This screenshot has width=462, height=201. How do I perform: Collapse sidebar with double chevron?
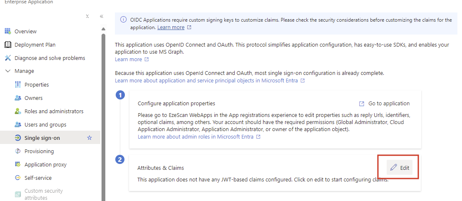point(102,16)
